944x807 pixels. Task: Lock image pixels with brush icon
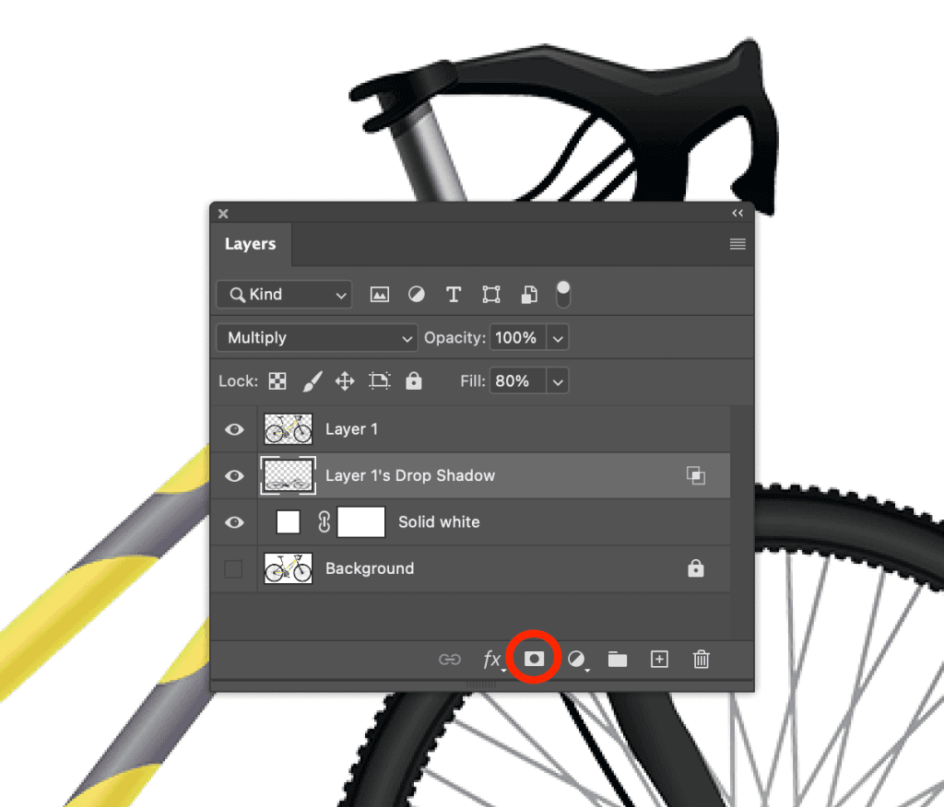pos(312,381)
